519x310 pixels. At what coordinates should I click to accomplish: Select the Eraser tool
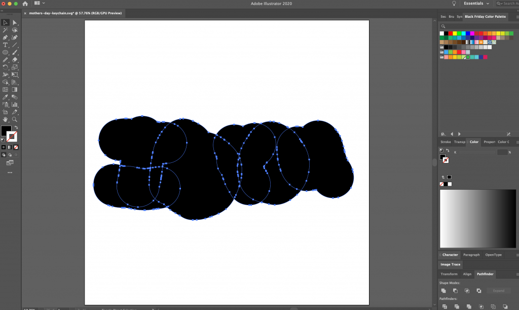pyautogui.click(x=15, y=60)
